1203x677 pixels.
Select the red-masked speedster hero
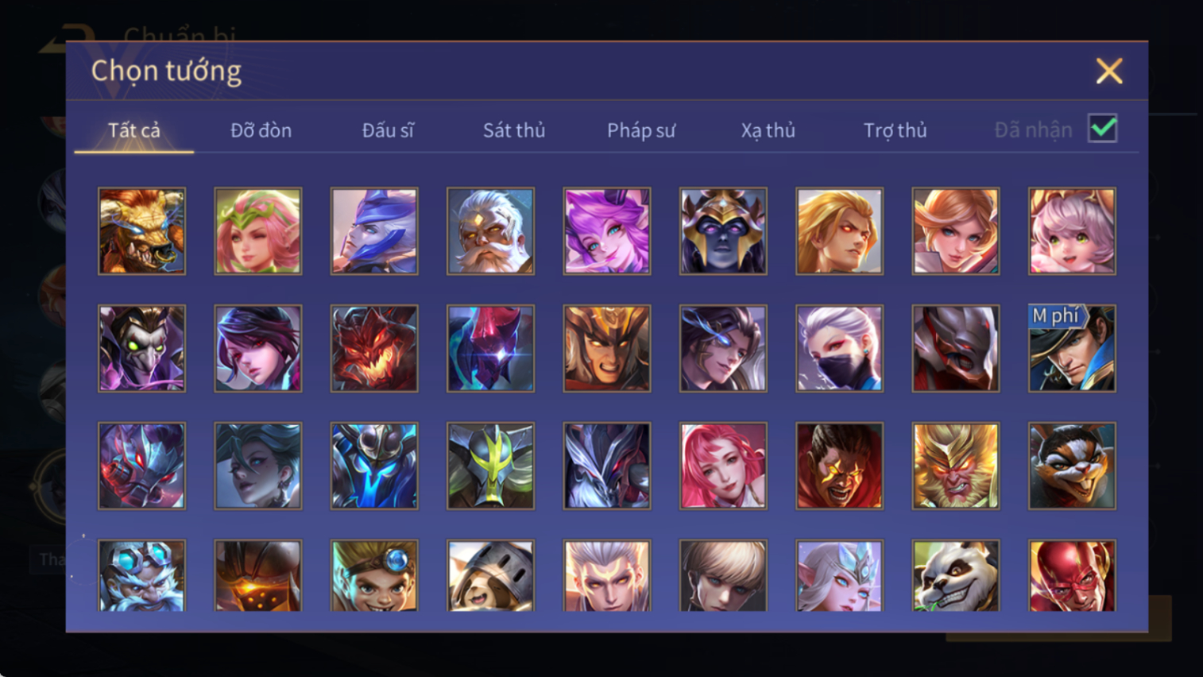[1072, 575]
